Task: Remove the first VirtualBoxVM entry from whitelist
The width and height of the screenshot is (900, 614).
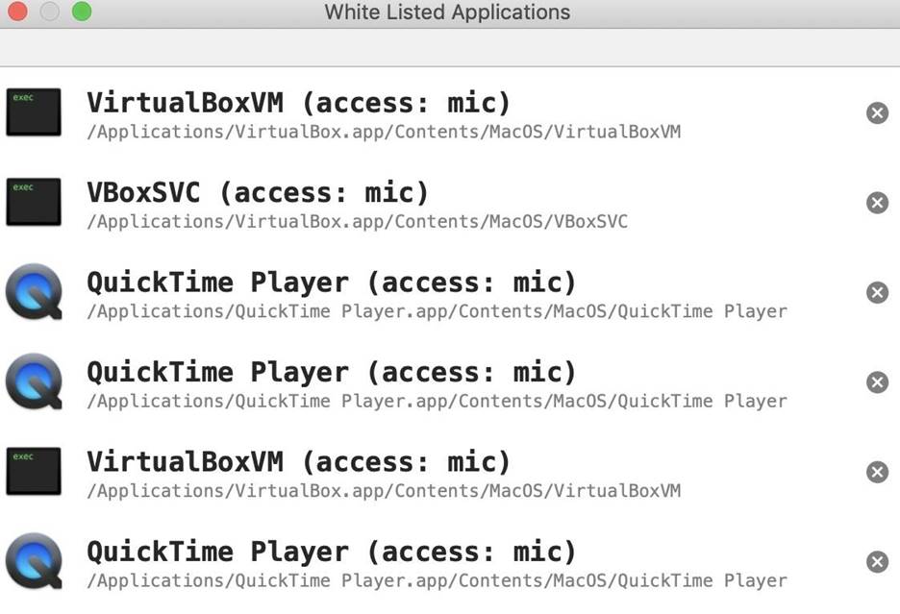Action: pyautogui.click(x=877, y=113)
